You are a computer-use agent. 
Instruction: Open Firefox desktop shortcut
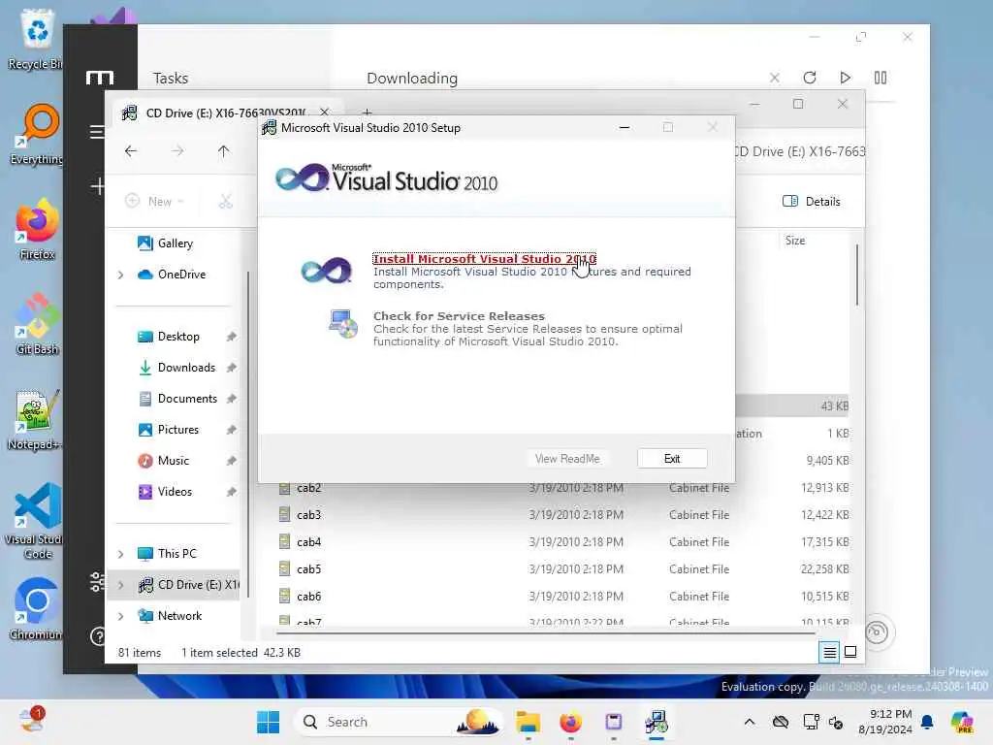[x=37, y=229]
